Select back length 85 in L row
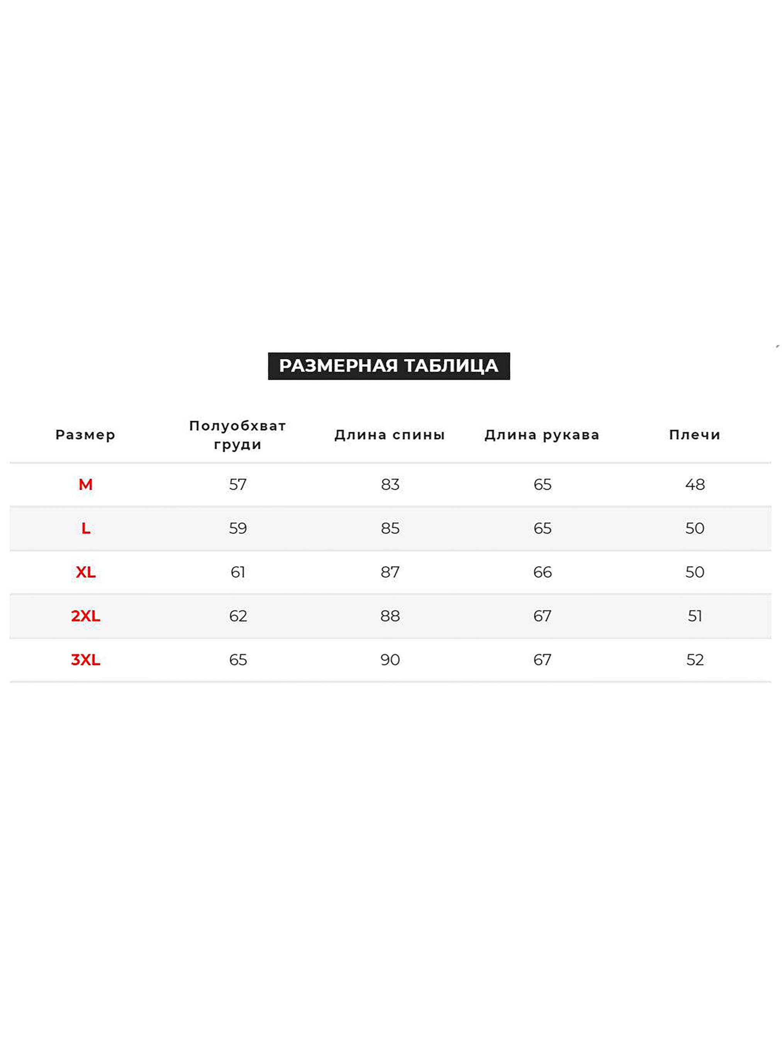 pos(390,528)
